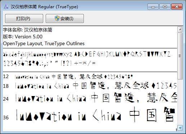
Task: Click the 12-point sample text line
Action: 74,77
